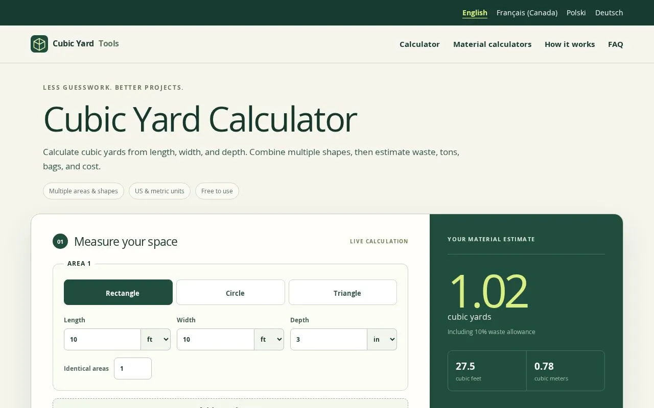654x408 pixels.
Task: Click the Identical areas number field
Action: (133, 368)
